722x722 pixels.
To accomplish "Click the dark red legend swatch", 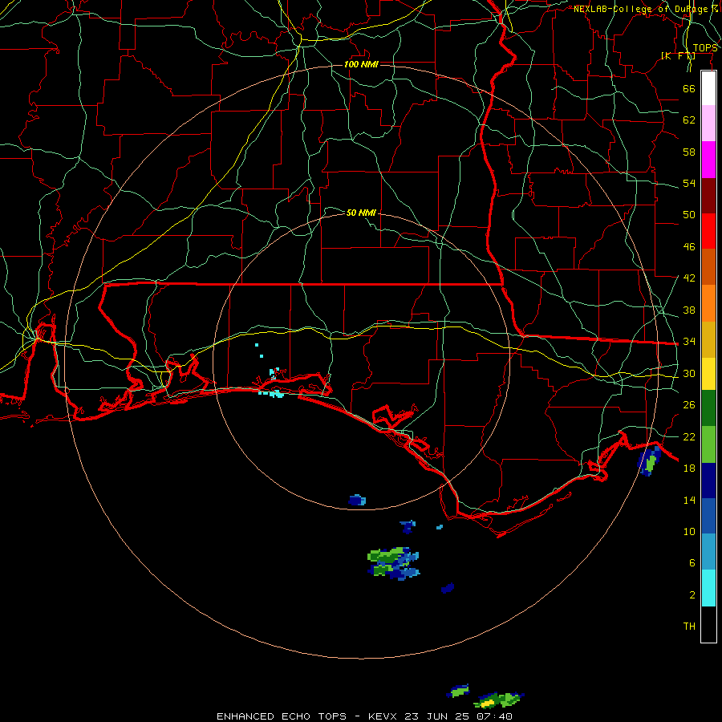I will click(x=708, y=195).
